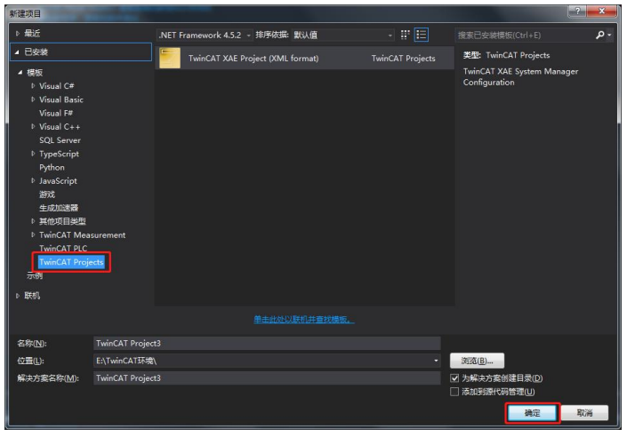This screenshot has width=627, height=437.
Task: Expand the Visual C# node
Action: 33,85
